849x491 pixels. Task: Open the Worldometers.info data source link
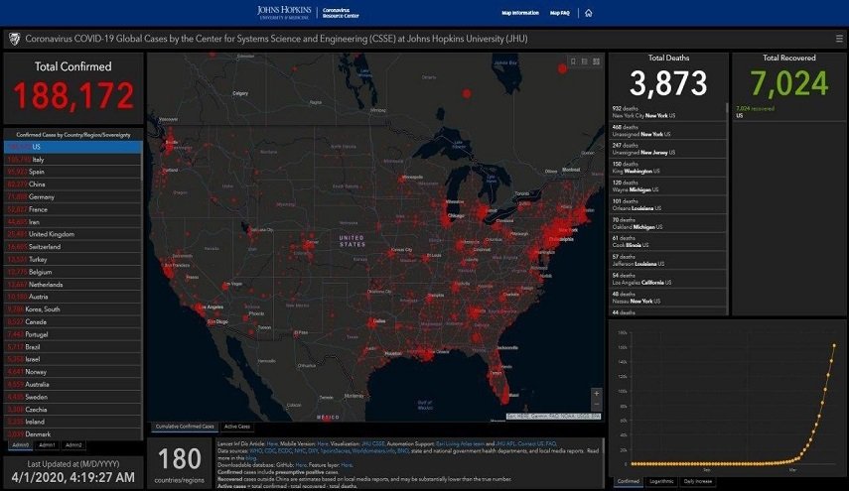373,450
